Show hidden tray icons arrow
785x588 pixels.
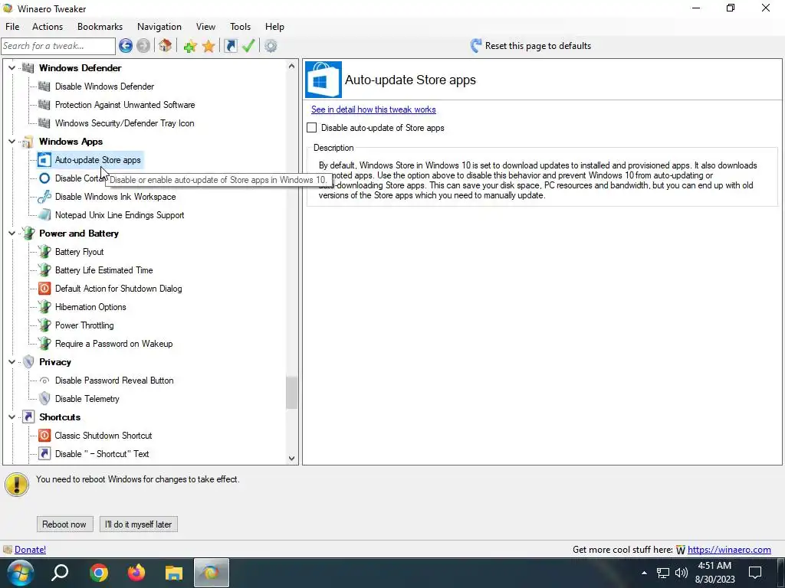pyautogui.click(x=644, y=573)
